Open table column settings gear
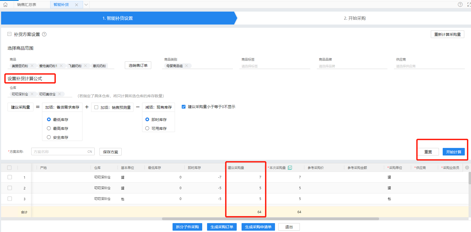 click(467, 168)
